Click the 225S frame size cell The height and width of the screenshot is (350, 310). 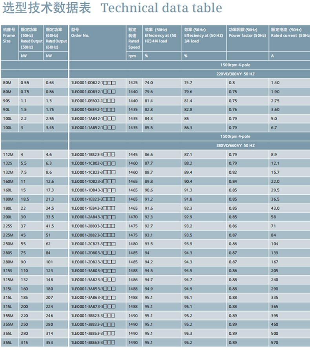[8, 226]
